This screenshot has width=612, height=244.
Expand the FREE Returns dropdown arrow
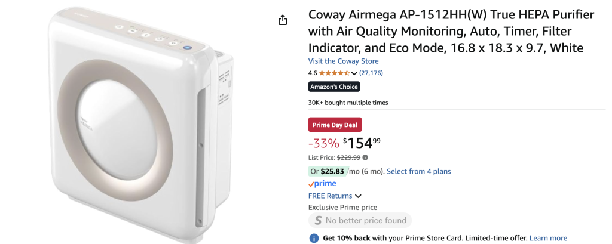point(358,196)
